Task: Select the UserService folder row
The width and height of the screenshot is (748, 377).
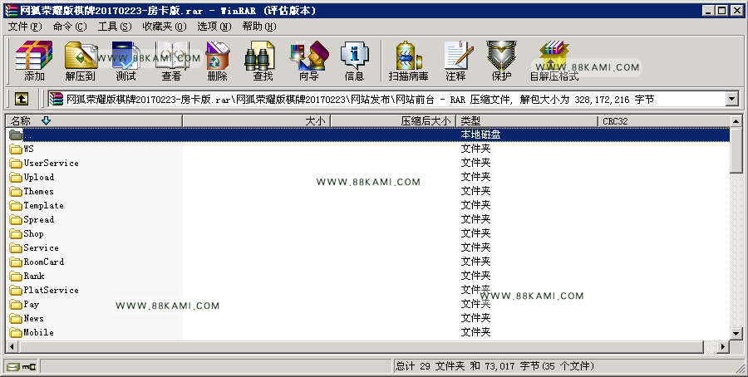Action: coord(367,163)
